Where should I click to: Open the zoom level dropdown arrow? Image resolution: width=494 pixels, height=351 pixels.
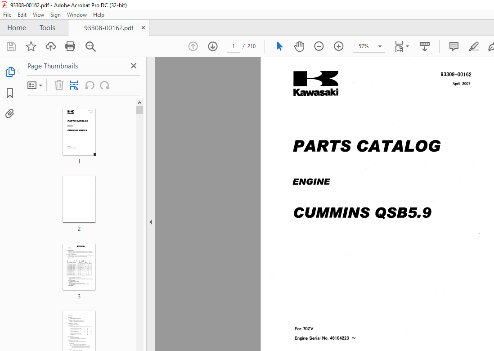[380, 46]
